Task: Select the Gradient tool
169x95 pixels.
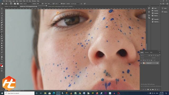Action: (x=2, y=41)
